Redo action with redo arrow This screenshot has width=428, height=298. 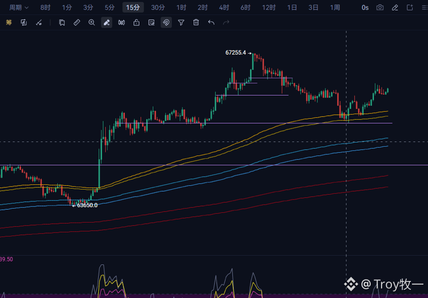click(226, 22)
